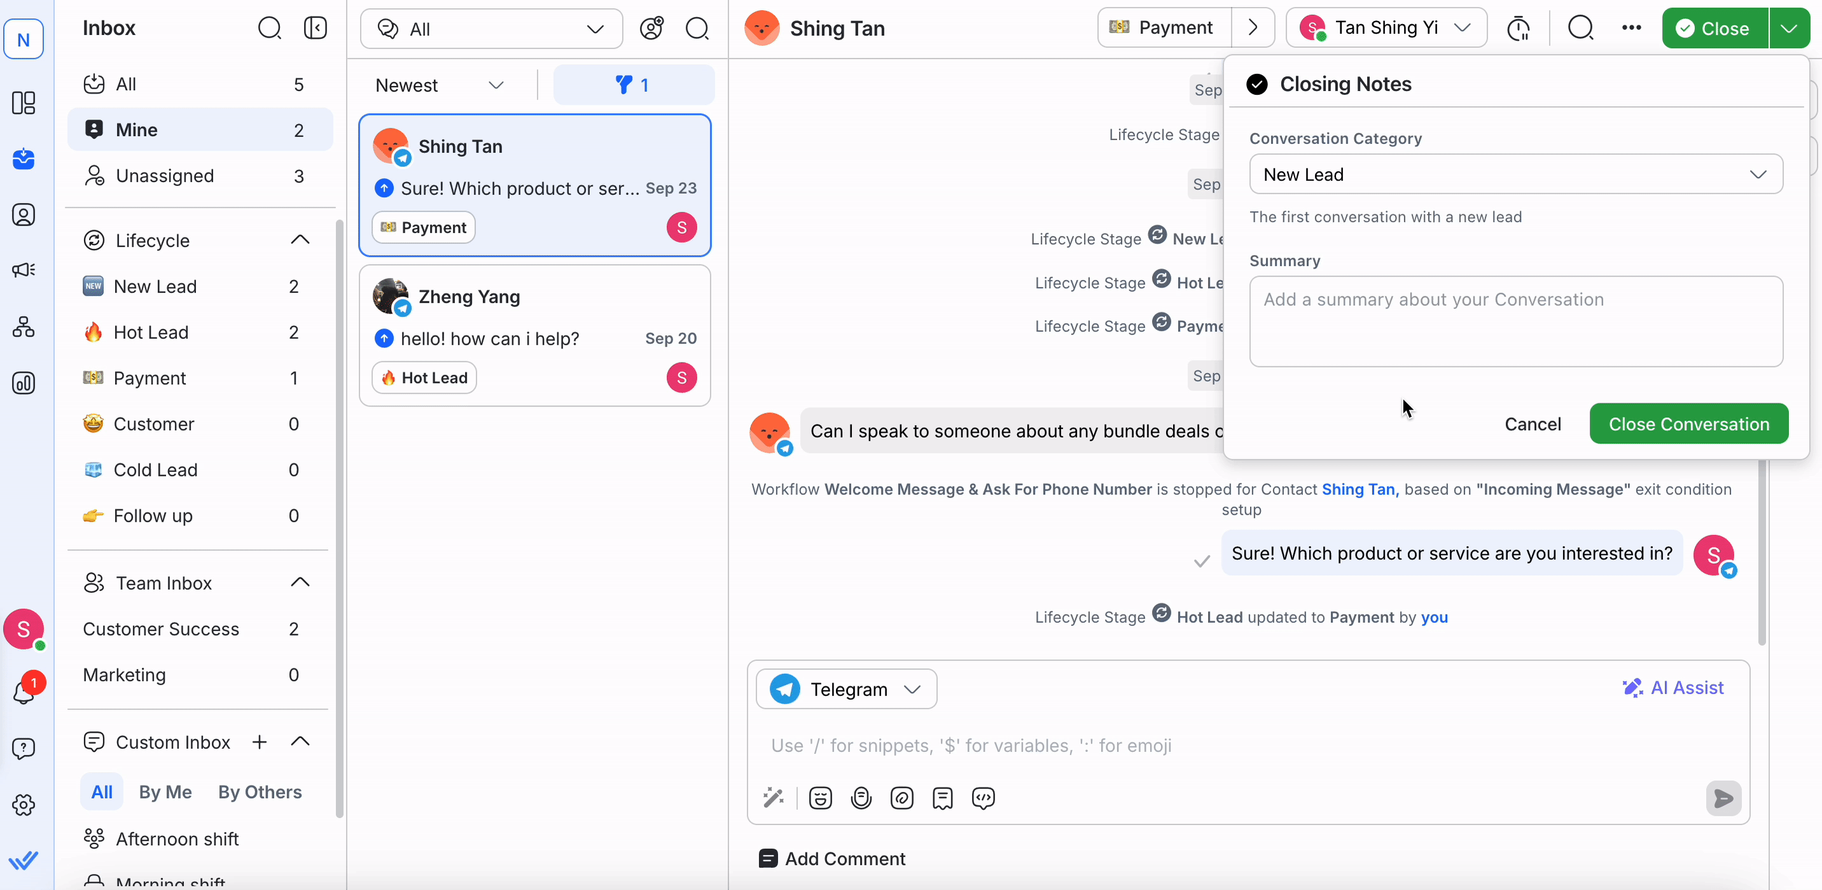
Task: Open Zheng Yang conversation card
Action: pos(535,335)
